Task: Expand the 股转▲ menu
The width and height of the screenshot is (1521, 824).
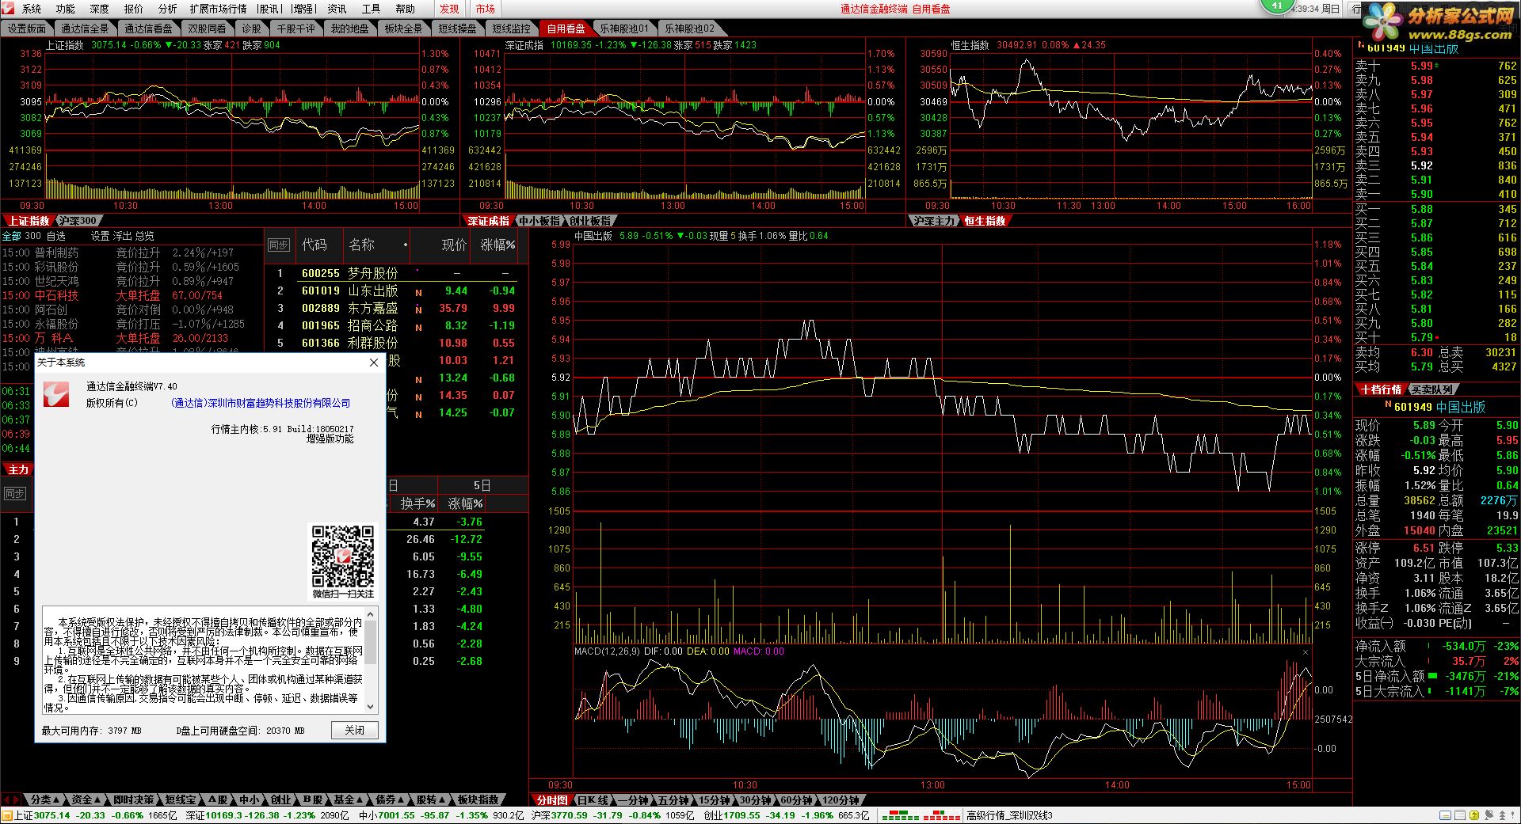Action: [431, 800]
